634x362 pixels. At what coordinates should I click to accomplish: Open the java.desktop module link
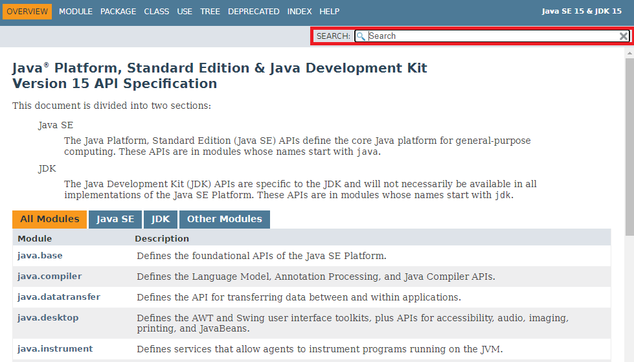[x=48, y=317]
